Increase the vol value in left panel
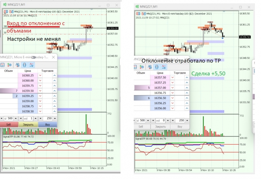The width and height of the screenshot is (261, 179). 36,118
